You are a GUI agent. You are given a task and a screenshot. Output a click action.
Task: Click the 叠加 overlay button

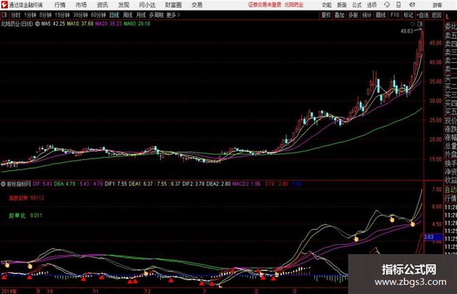339,15
